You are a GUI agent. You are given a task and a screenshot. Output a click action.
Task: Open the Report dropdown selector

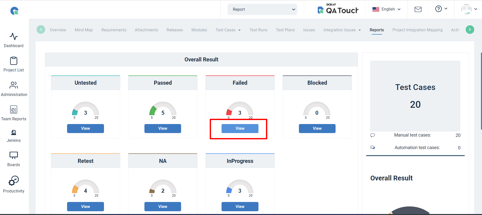pyautogui.click(x=262, y=9)
